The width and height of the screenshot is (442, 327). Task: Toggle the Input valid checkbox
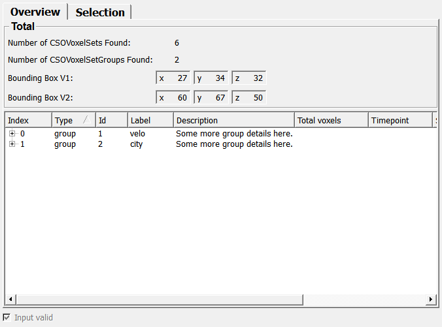click(7, 317)
